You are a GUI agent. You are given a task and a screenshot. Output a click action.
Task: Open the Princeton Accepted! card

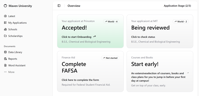tap(90, 31)
